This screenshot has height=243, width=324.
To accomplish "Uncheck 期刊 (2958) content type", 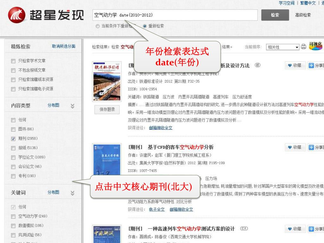I will 13,139.
